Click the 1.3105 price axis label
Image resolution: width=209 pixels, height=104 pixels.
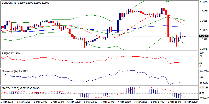pos(204,11)
